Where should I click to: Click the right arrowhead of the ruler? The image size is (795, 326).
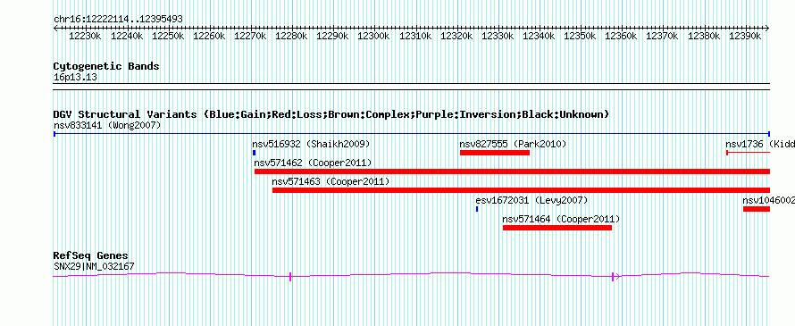point(767,28)
